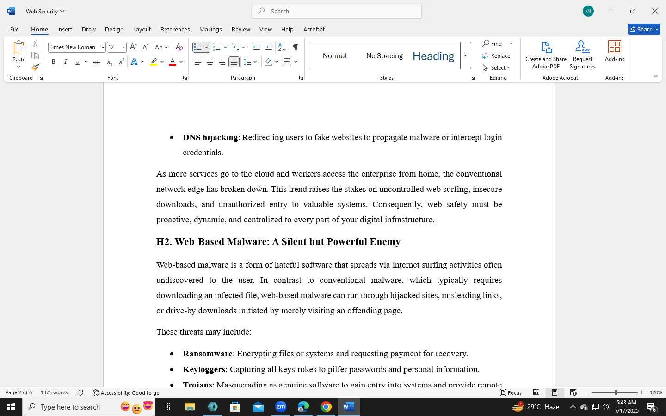The width and height of the screenshot is (666, 416).
Task: Click the Cut scissors icon
Action: click(35, 44)
